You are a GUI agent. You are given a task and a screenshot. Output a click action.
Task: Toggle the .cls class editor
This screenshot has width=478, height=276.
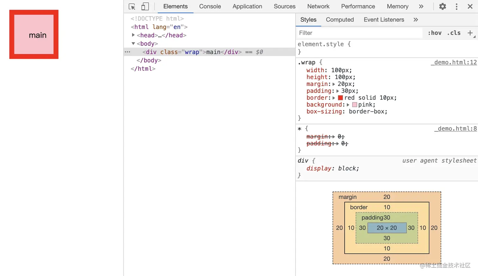(x=454, y=33)
